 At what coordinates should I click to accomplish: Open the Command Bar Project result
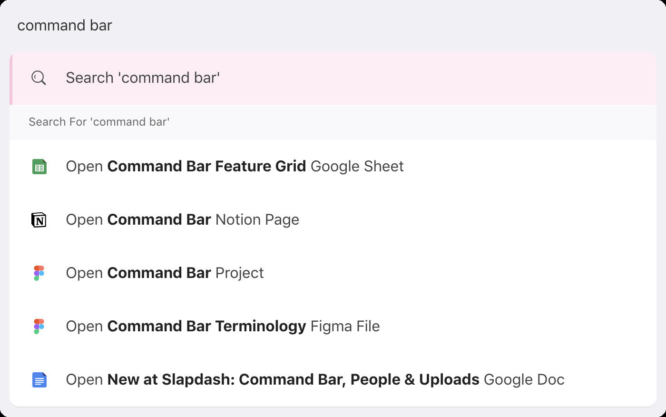click(333, 273)
